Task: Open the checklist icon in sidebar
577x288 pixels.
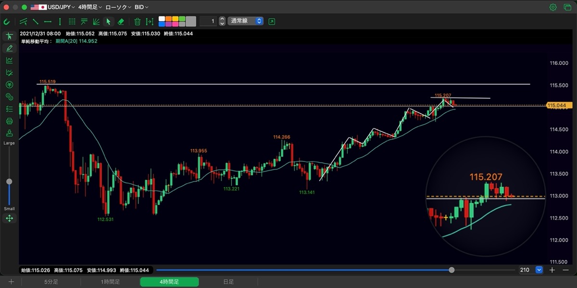Action: click(9, 109)
